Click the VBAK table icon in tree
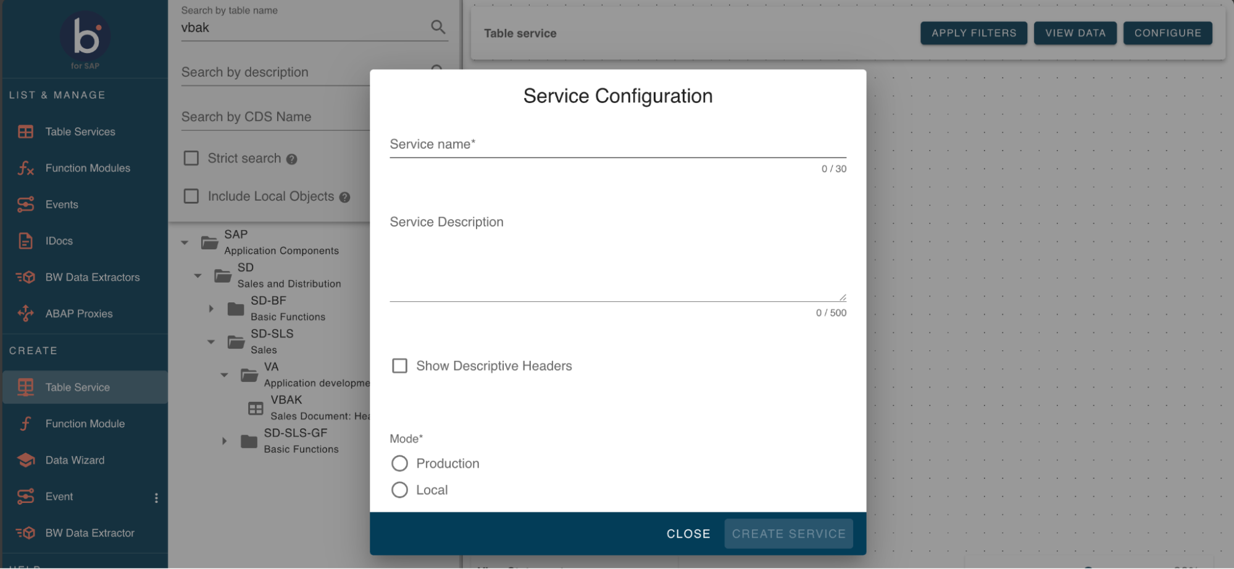The width and height of the screenshot is (1234, 569). (256, 409)
